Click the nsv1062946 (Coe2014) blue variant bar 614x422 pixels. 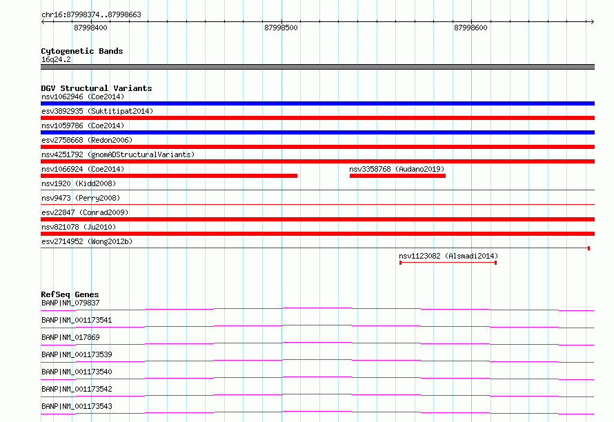(317, 103)
